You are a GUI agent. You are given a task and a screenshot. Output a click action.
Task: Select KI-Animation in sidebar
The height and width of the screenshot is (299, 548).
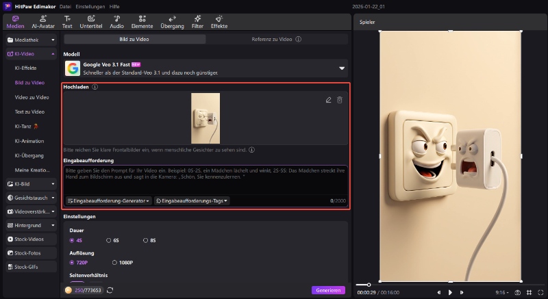(29, 141)
